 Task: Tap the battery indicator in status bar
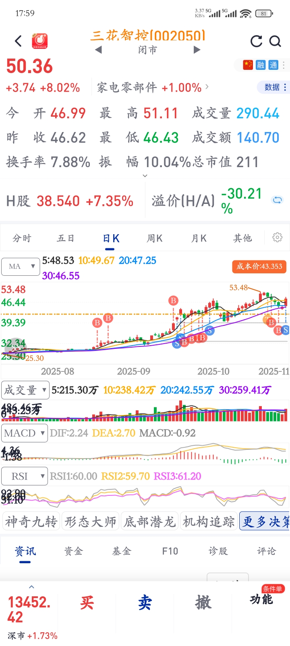coord(264,13)
